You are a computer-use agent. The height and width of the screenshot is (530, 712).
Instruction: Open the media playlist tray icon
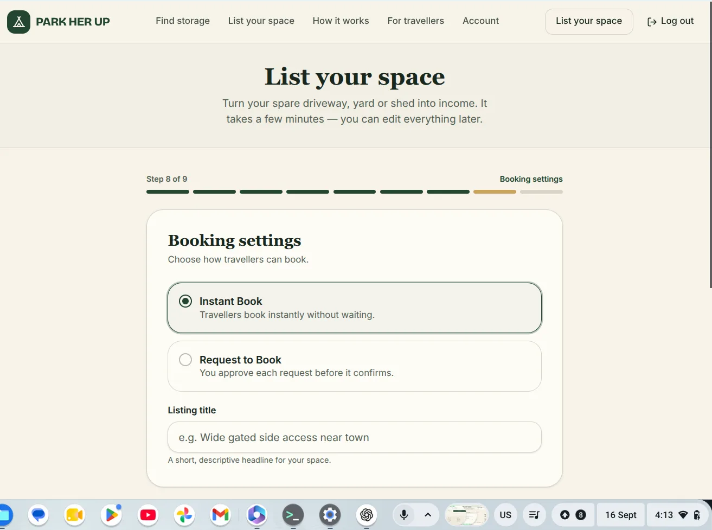(534, 515)
